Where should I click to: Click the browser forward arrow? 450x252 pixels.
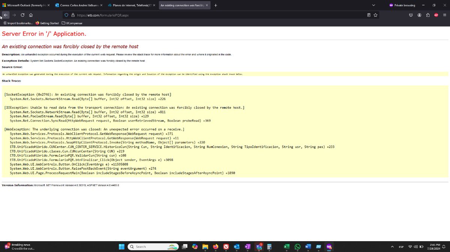[x=14, y=15]
